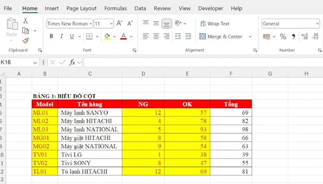Decrease font size with smaller A
Screen dimensions: 323x184
coord(130,24)
